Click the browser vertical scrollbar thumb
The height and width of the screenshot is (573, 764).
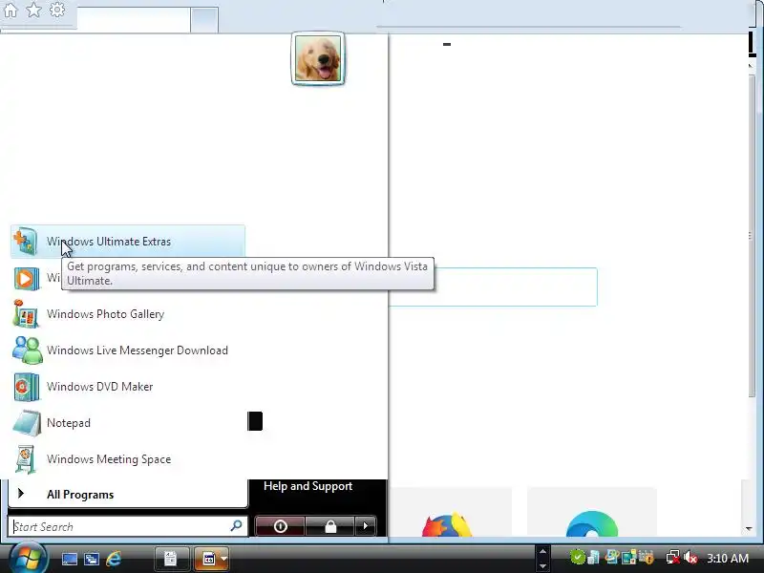pos(751,236)
